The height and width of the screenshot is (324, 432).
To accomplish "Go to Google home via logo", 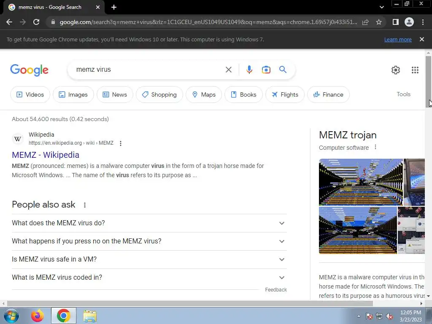I will [29, 70].
